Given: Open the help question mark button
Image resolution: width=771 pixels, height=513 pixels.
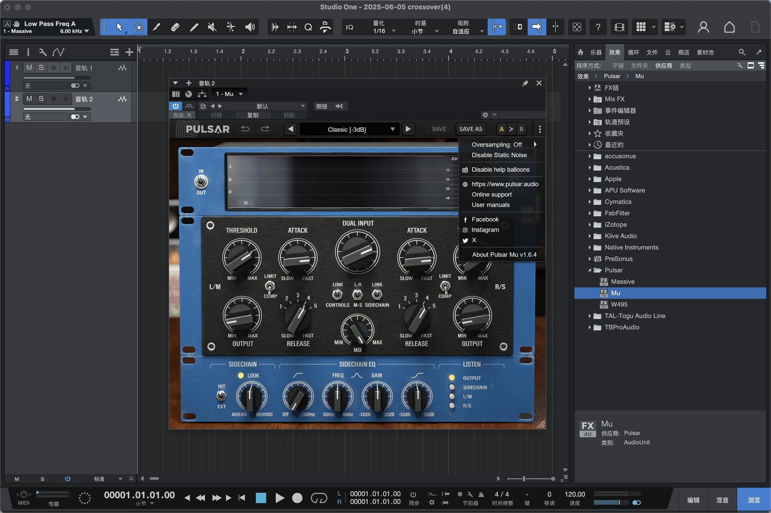Looking at the screenshot, I should [598, 27].
